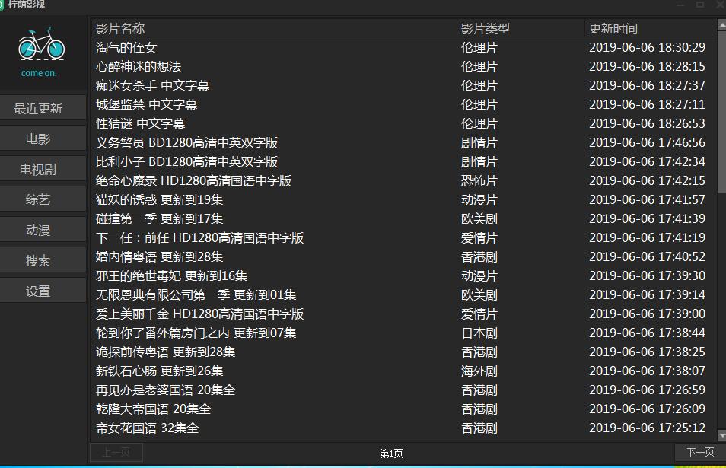Open the 综艺 category
This screenshot has width=726, height=468.
(x=43, y=199)
